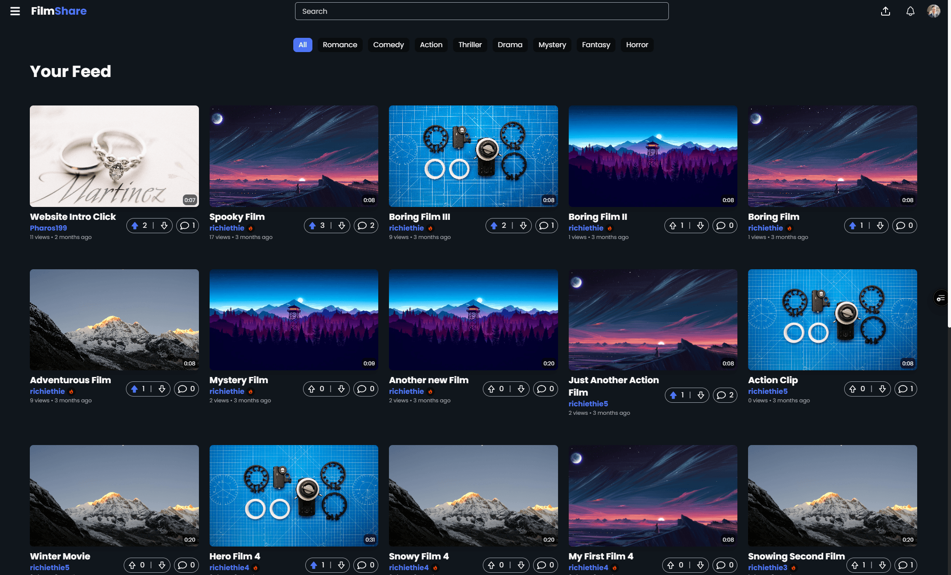951x575 pixels.
Task: Click the Search input field
Action: (482, 11)
